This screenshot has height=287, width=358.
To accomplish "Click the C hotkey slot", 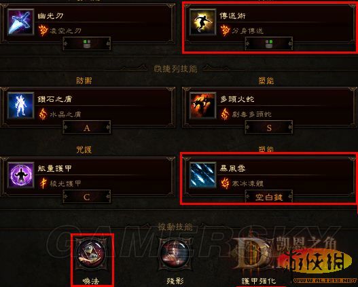I will (87, 197).
